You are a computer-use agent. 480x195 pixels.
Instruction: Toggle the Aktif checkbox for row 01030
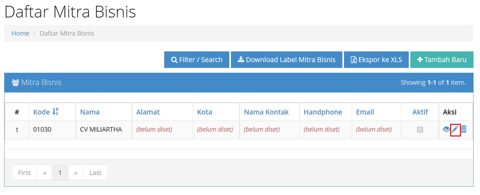pos(420,130)
